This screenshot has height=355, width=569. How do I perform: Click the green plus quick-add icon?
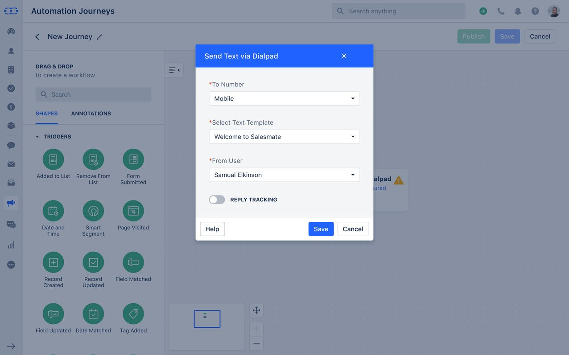(x=483, y=11)
